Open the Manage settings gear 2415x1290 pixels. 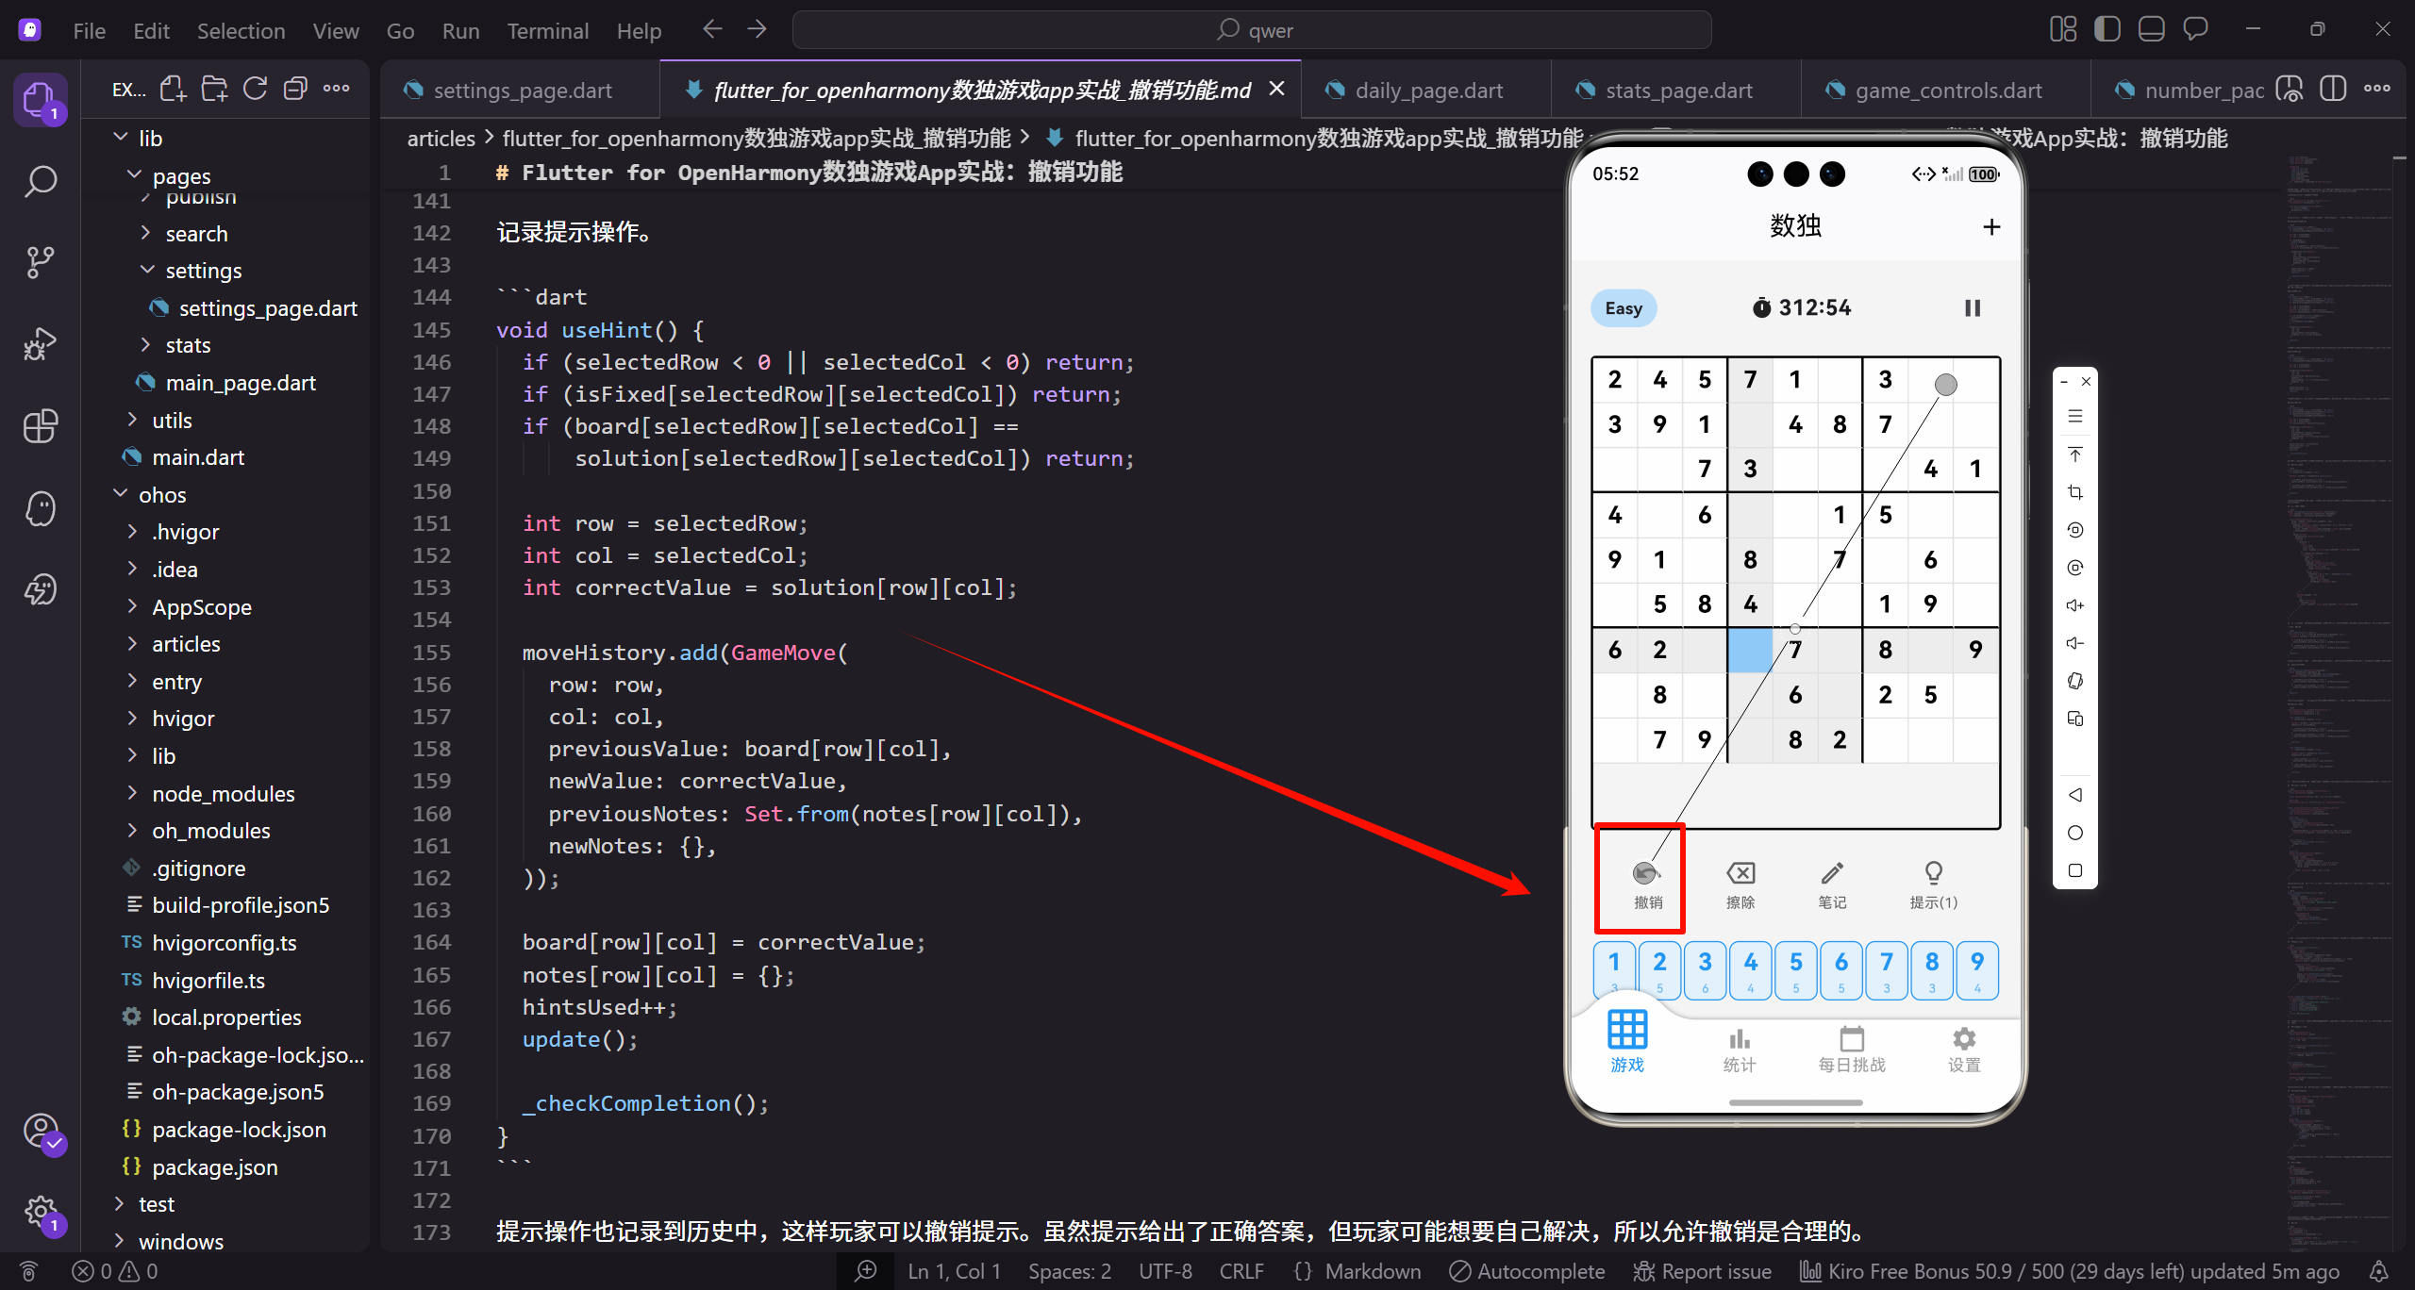tap(41, 1212)
